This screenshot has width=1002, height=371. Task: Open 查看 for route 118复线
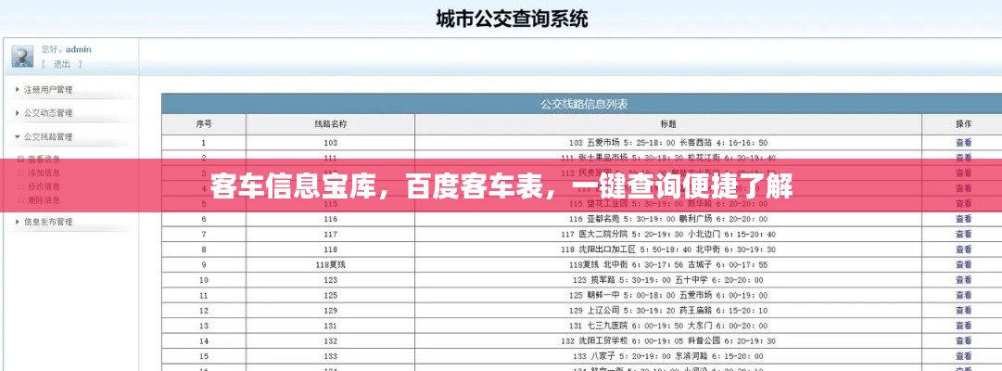pos(964,265)
